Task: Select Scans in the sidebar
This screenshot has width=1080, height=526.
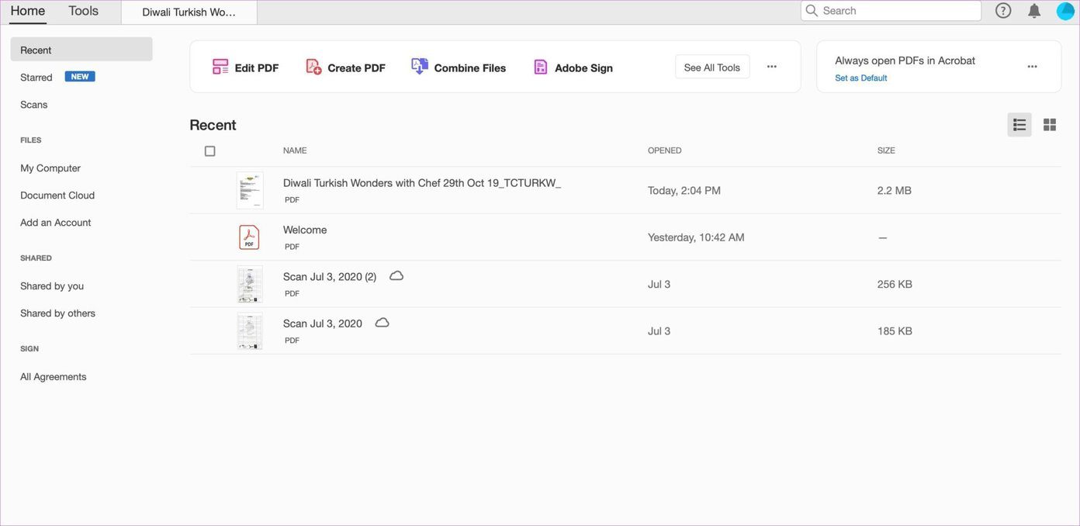Action: (x=34, y=105)
